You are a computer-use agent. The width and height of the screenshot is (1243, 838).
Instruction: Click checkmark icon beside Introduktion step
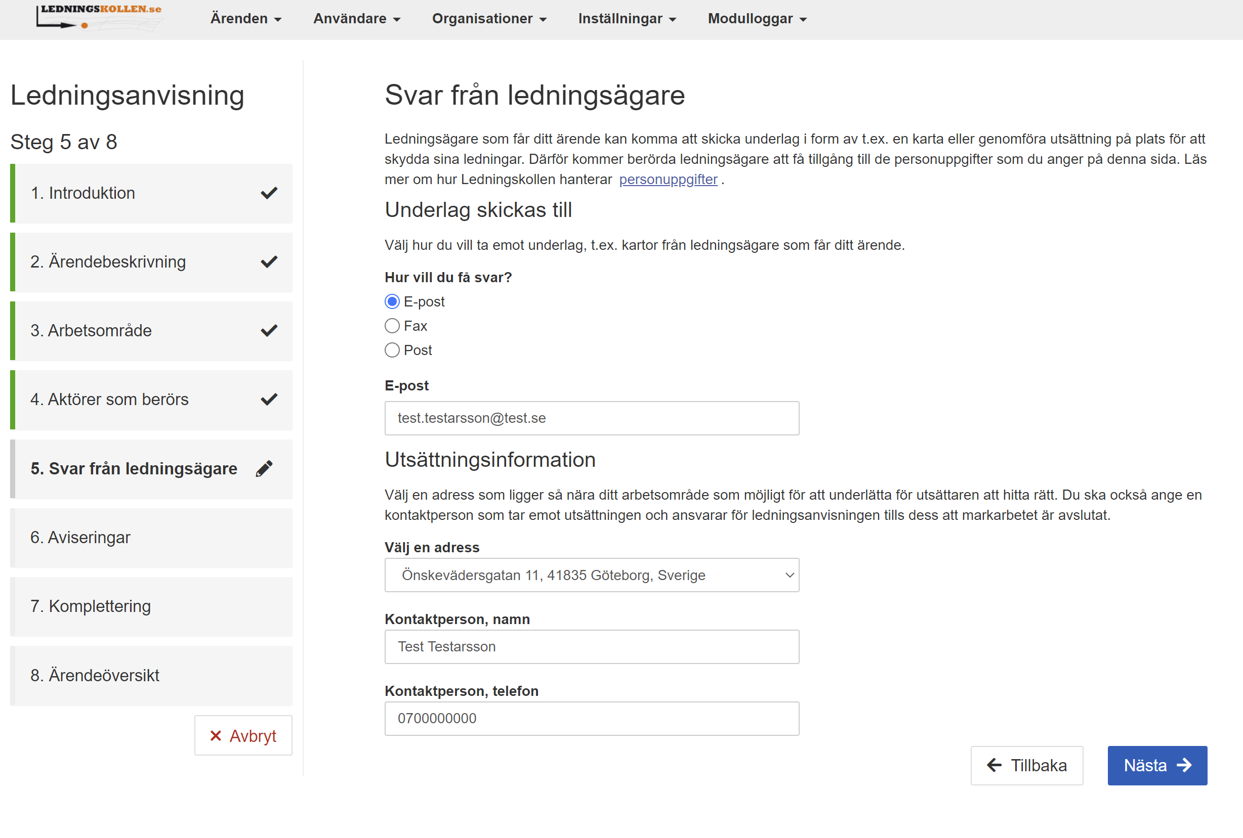click(269, 193)
